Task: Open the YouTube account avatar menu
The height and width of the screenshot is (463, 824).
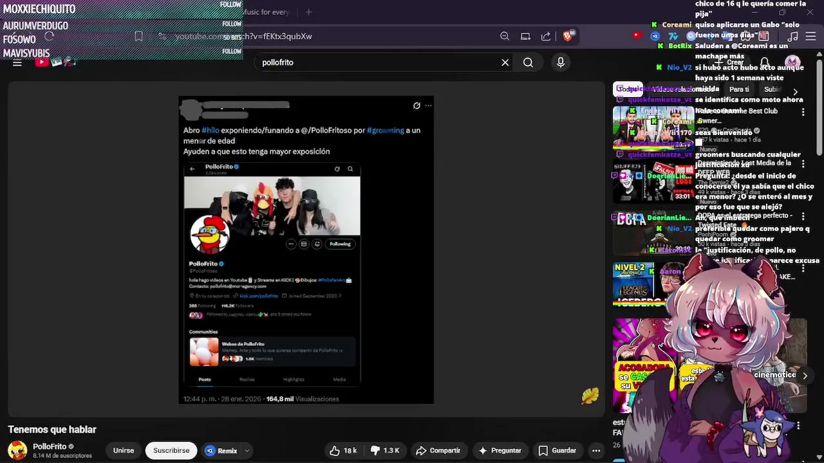Action: tap(792, 62)
